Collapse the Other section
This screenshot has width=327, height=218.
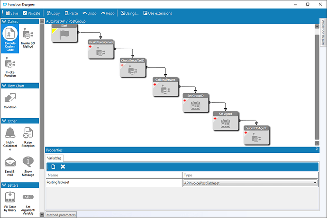[4, 121]
